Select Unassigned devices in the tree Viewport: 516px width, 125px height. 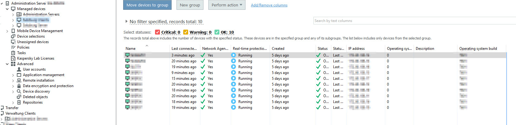pyautogui.click(x=33, y=42)
